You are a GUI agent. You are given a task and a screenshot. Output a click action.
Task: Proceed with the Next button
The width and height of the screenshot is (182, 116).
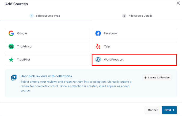169,110
